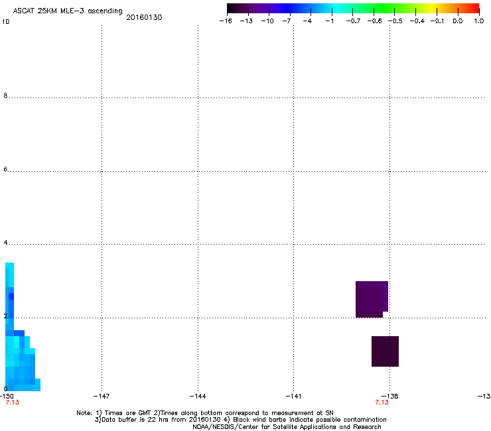Select the -0.7 color scale label
491x431 pixels.
[x=353, y=21]
